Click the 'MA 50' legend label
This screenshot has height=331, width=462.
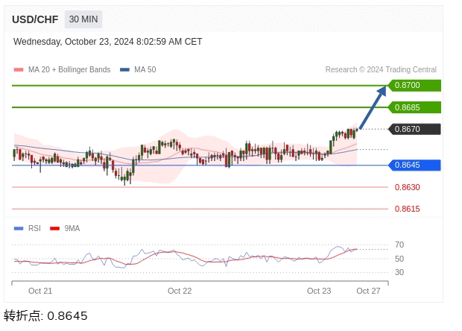click(x=145, y=69)
